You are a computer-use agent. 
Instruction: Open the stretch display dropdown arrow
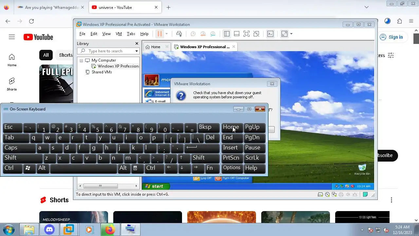291,34
